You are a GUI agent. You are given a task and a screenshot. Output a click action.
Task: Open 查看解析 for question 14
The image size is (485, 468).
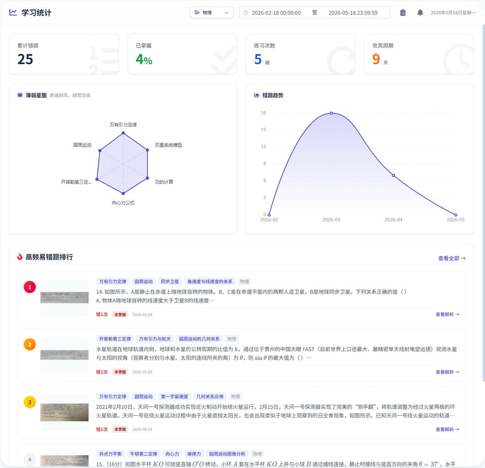pyautogui.click(x=447, y=314)
